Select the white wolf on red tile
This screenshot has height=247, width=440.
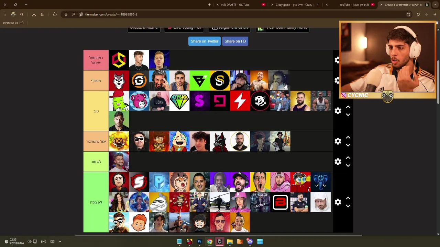pos(119,81)
